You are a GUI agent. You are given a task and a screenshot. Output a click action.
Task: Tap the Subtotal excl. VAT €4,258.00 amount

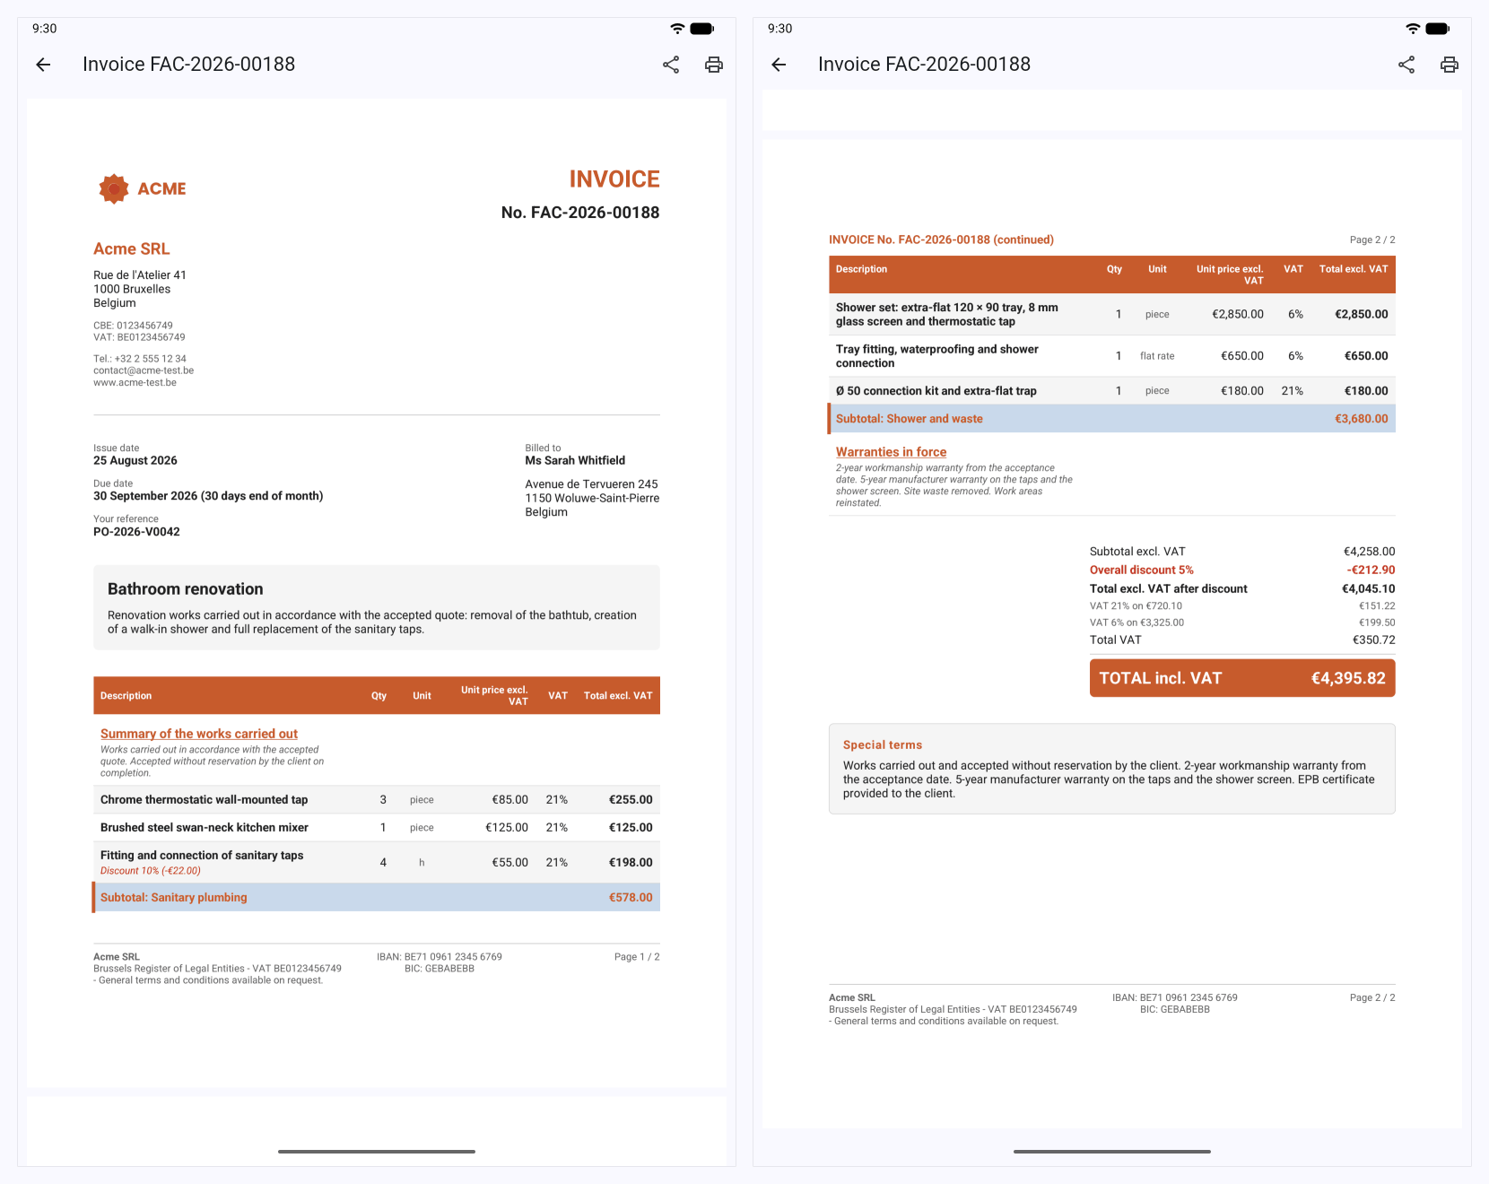pos(1369,552)
